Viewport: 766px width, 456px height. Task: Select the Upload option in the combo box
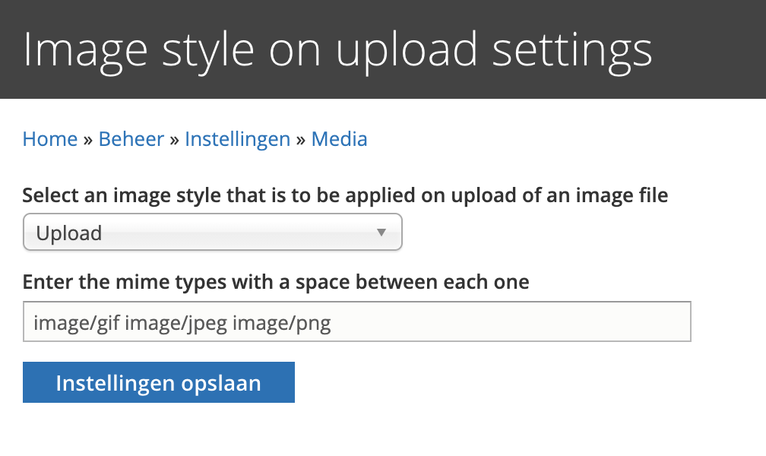click(213, 232)
